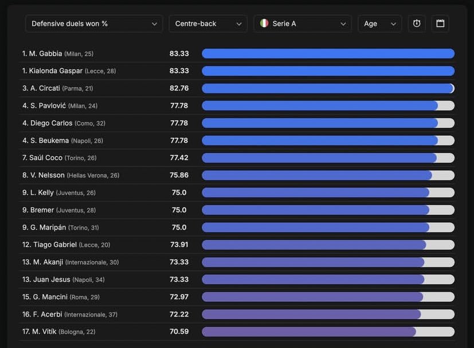Select player Diego Carlos row

pyautogui.click(x=237, y=123)
